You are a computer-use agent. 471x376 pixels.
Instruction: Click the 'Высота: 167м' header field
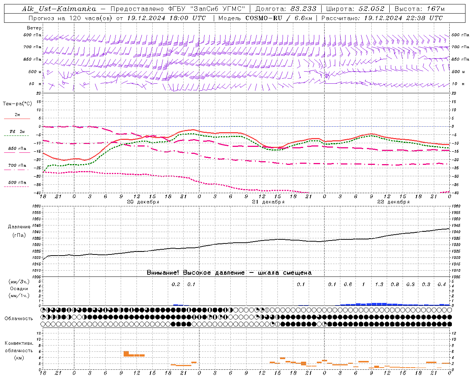(x=419, y=9)
